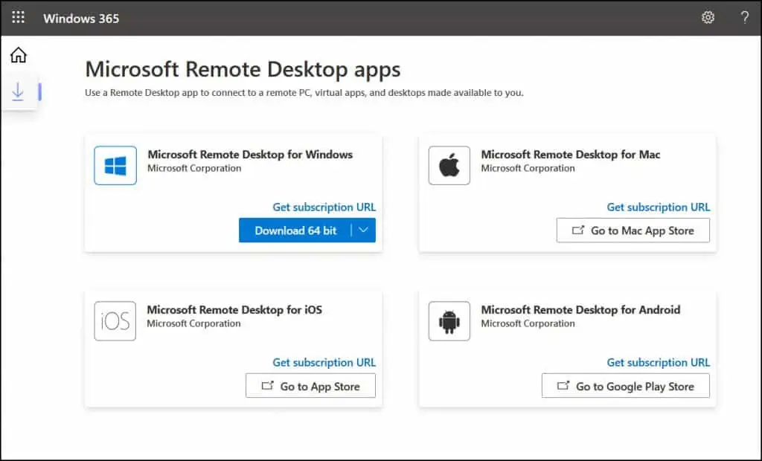Click Microsoft Corporation under Android app
This screenshot has width=762, height=461.
click(x=528, y=323)
